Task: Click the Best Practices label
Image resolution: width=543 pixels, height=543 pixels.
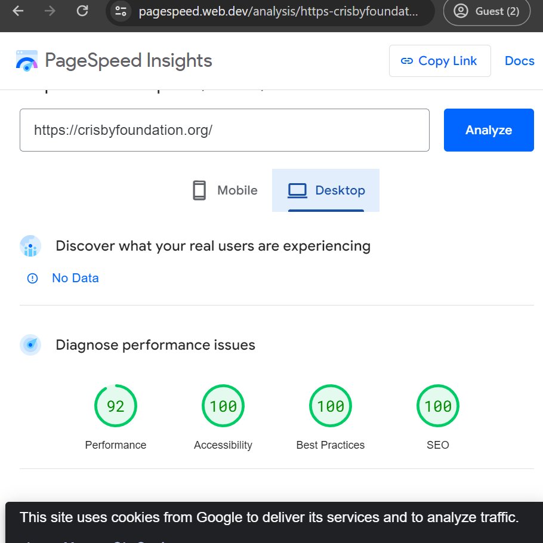Action: pos(331,445)
